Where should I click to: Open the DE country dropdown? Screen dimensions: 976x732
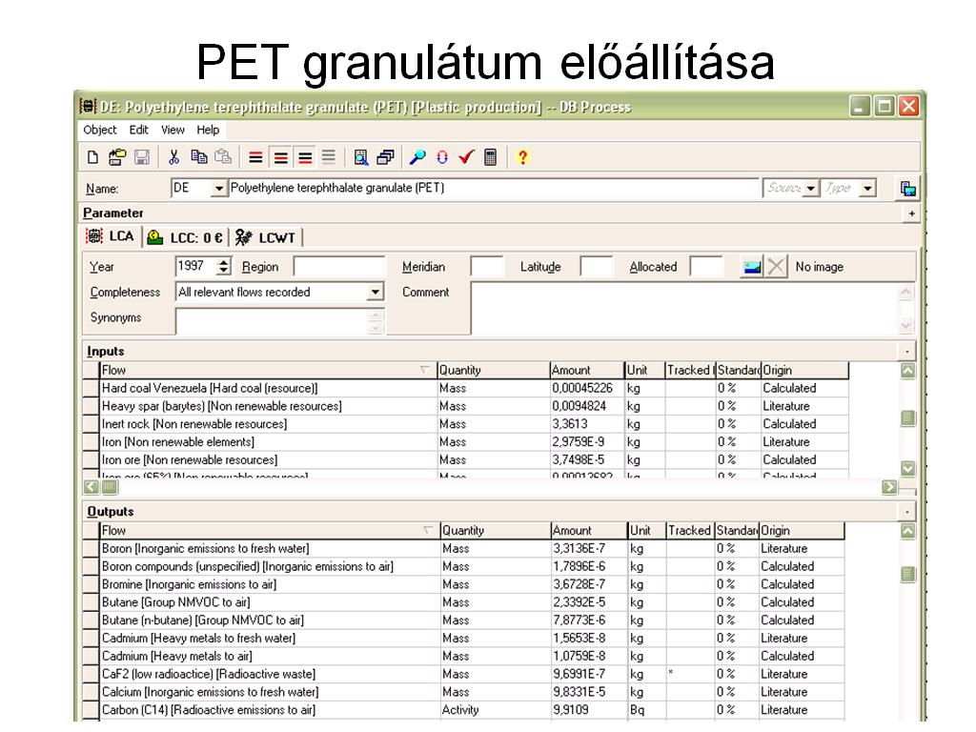click(218, 189)
